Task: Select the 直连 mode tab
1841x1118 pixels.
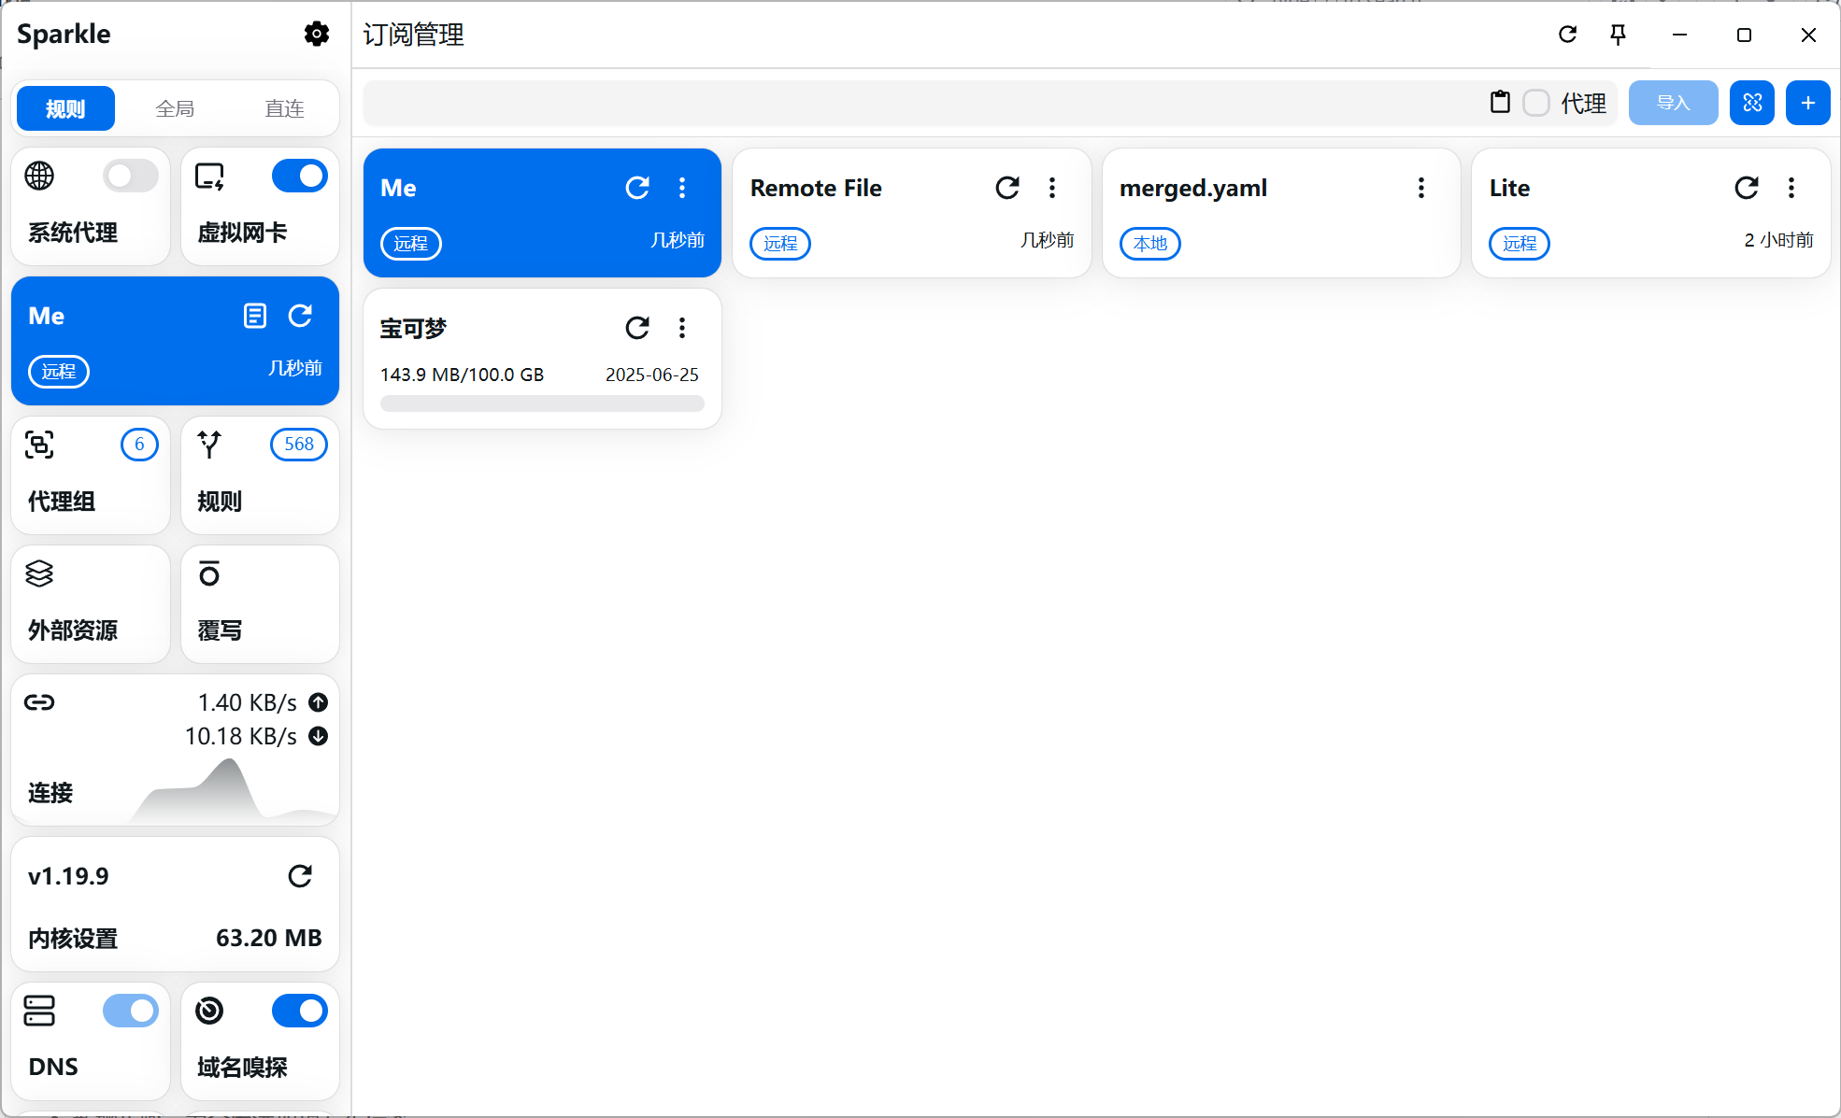Action: 284,108
